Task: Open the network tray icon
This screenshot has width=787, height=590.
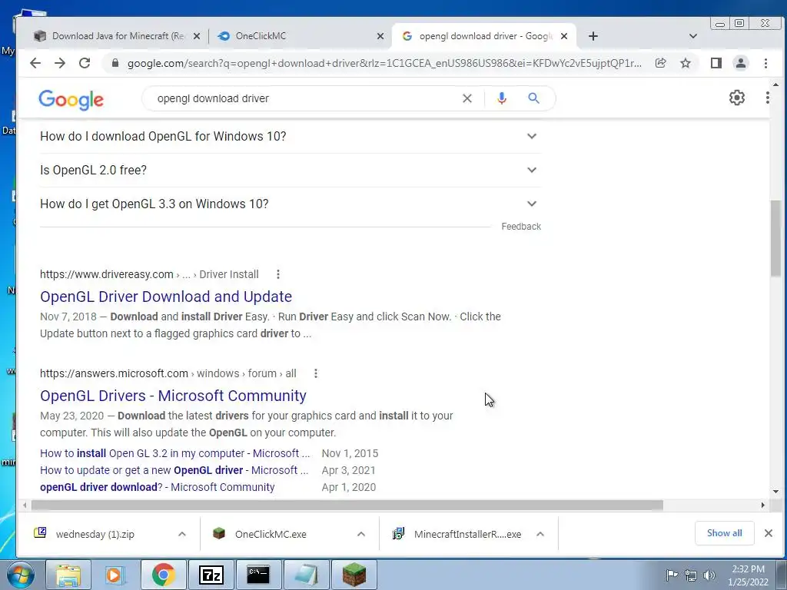Action: point(691,575)
